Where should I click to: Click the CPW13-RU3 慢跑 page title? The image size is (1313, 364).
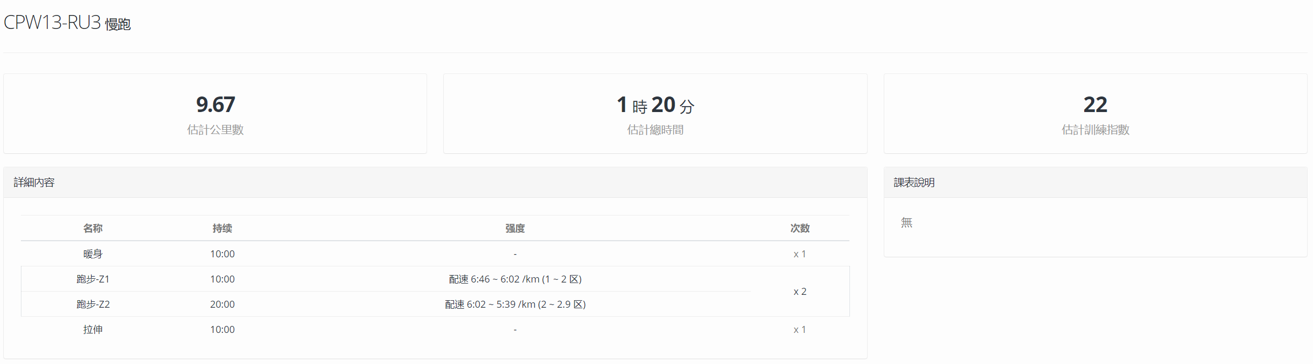click(x=68, y=23)
